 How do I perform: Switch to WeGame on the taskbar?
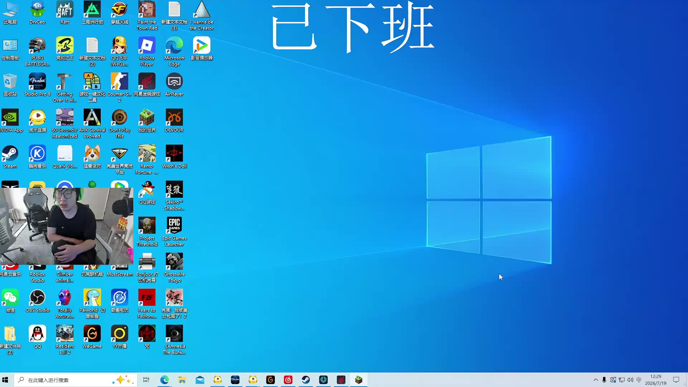coord(271,380)
